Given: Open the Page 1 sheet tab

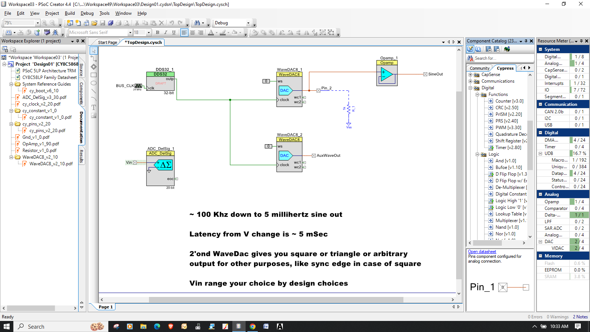Looking at the screenshot, I should [105, 307].
